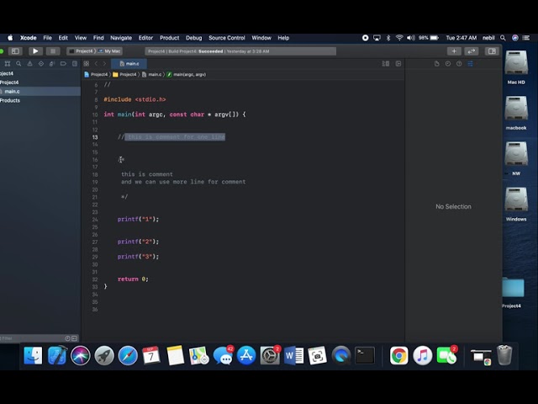Open the Xcode menu

pos(28,38)
